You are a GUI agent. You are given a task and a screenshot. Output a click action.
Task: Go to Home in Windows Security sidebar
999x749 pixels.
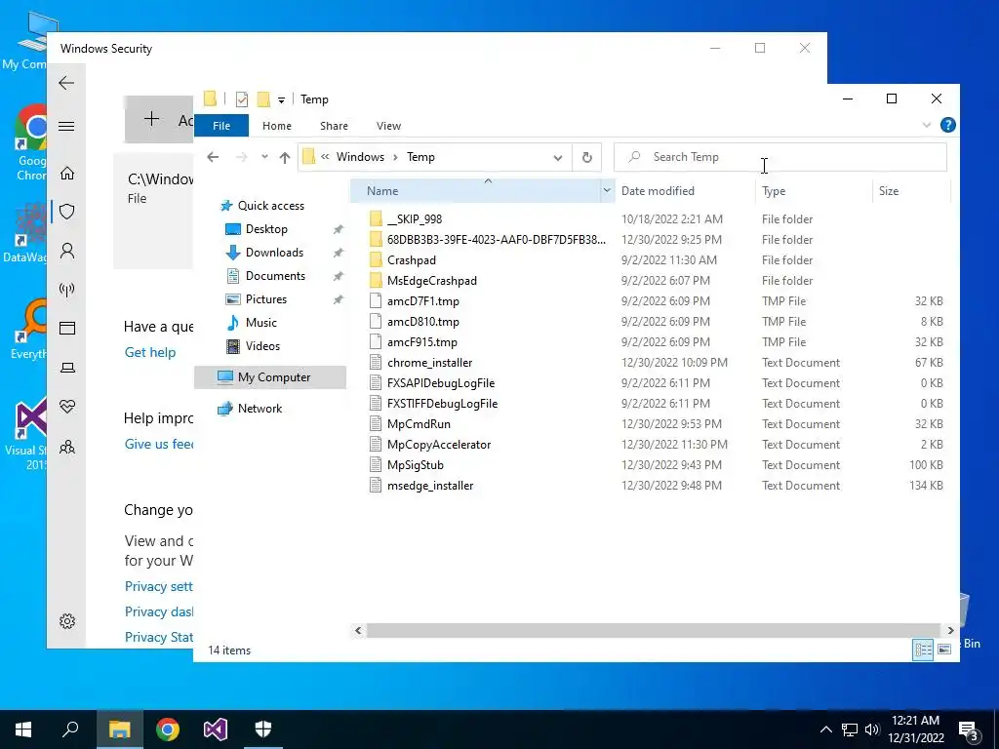point(67,174)
